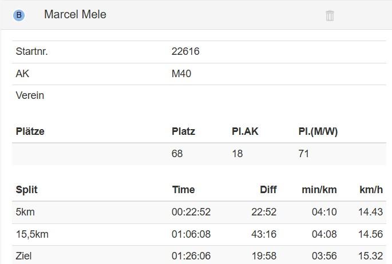The width and height of the screenshot is (392, 264).
Task: Click the Pl.(M/W) column header
Action: pyautogui.click(x=318, y=131)
